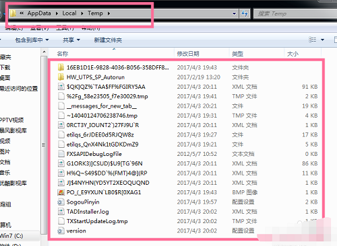Click the 91 KB size cell

(309, 87)
